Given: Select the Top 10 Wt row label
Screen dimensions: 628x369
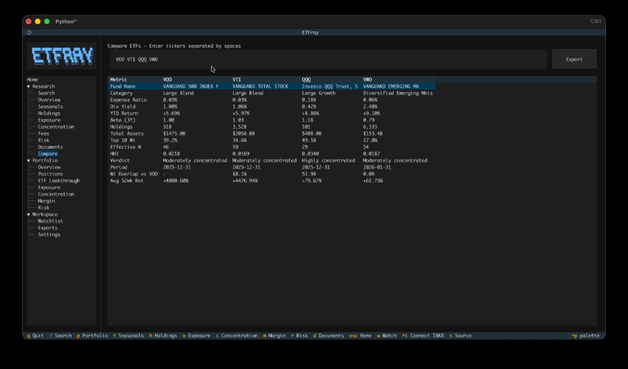Looking at the screenshot, I should [123, 140].
